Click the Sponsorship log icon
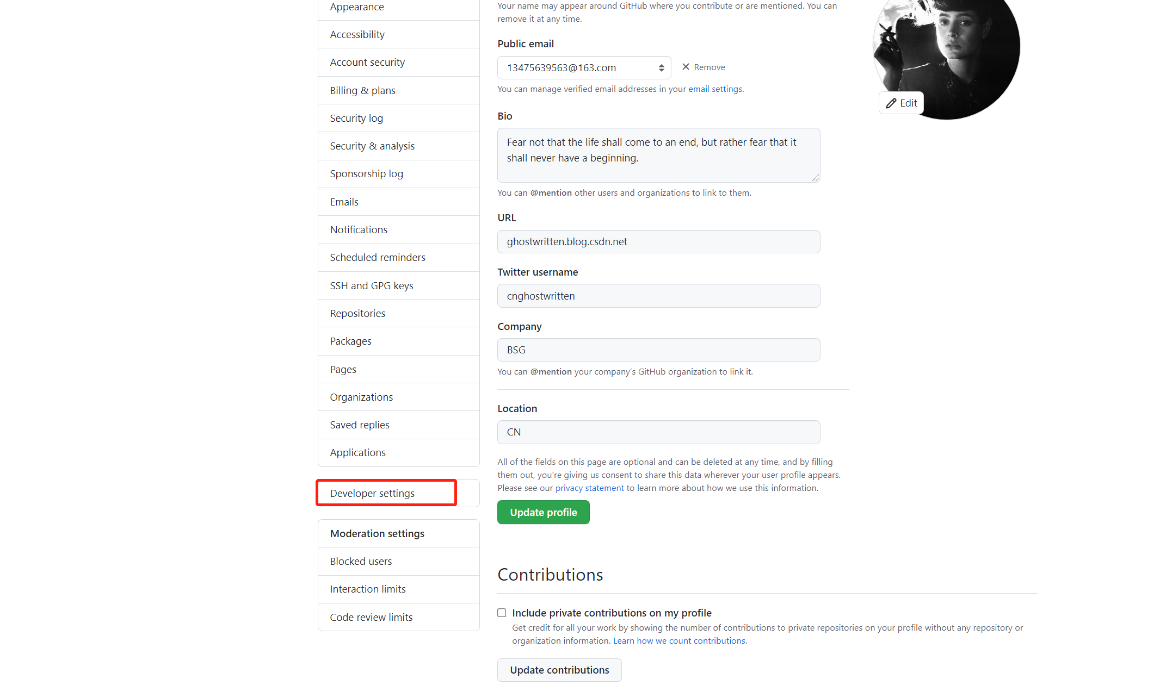Screen dimensions: 1166x685 pyautogui.click(x=367, y=173)
